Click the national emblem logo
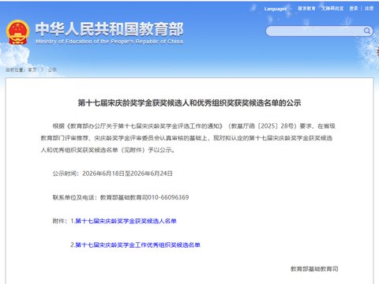The height and width of the screenshot is (284, 379). coord(17,32)
